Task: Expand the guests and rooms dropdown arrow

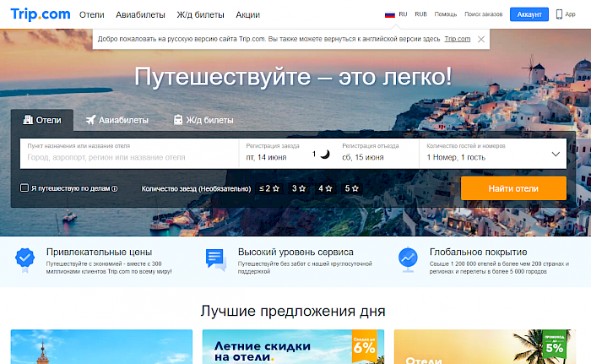Action: coord(556,154)
